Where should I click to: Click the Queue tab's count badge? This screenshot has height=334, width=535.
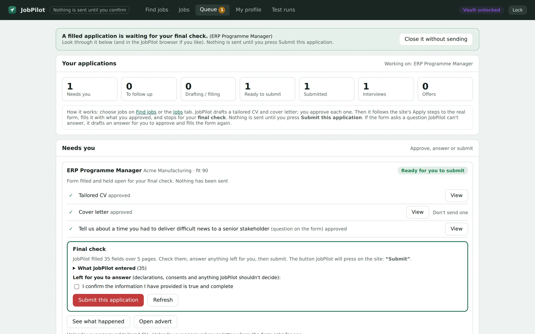coord(222,10)
